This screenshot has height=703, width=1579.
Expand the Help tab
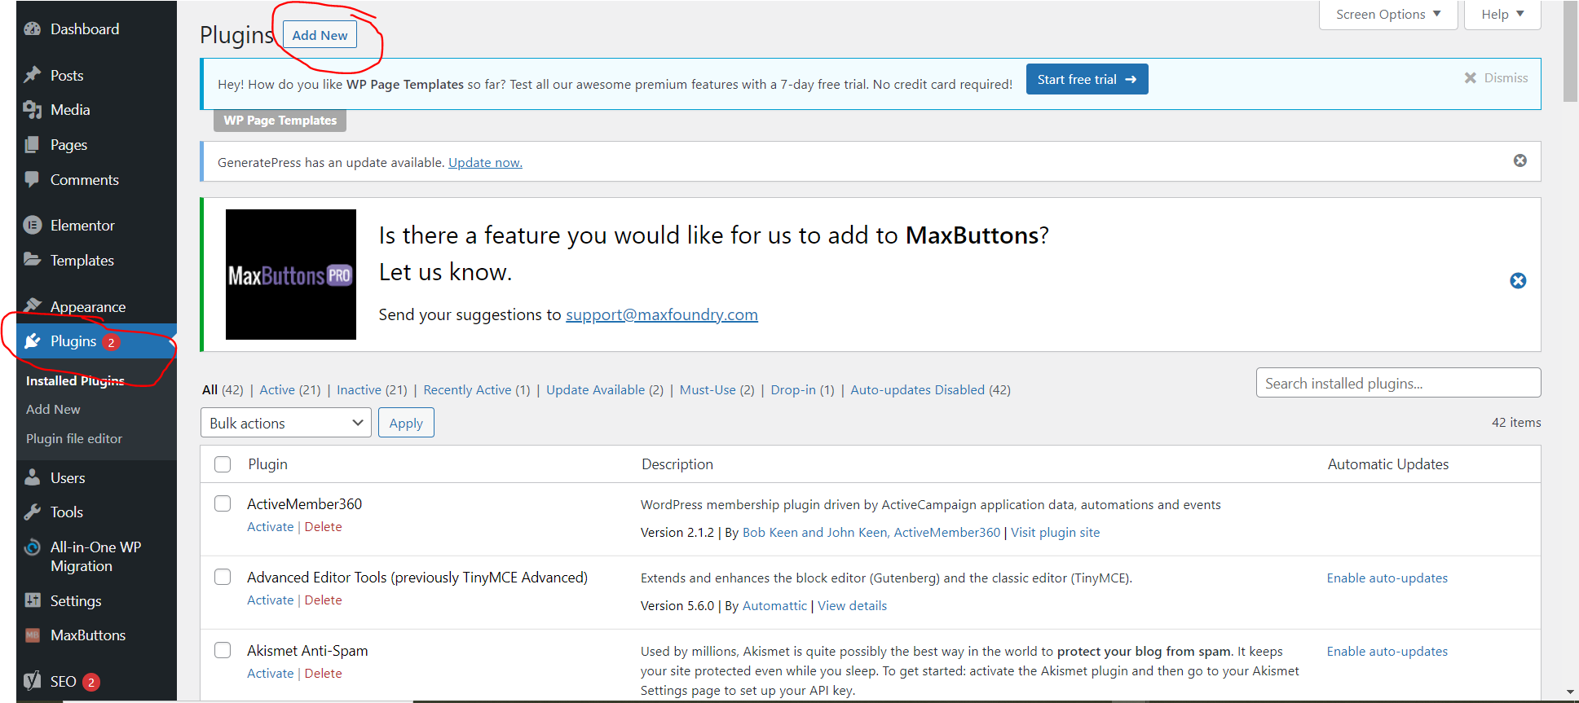coord(1502,15)
